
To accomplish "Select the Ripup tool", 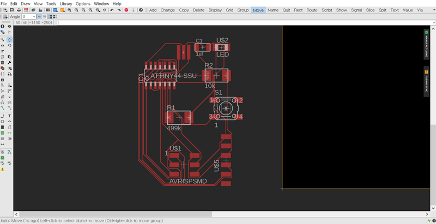I will point(9,108).
